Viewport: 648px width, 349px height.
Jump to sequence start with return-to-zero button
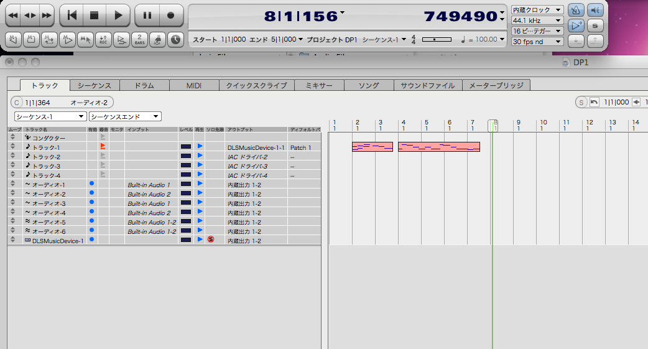72,16
